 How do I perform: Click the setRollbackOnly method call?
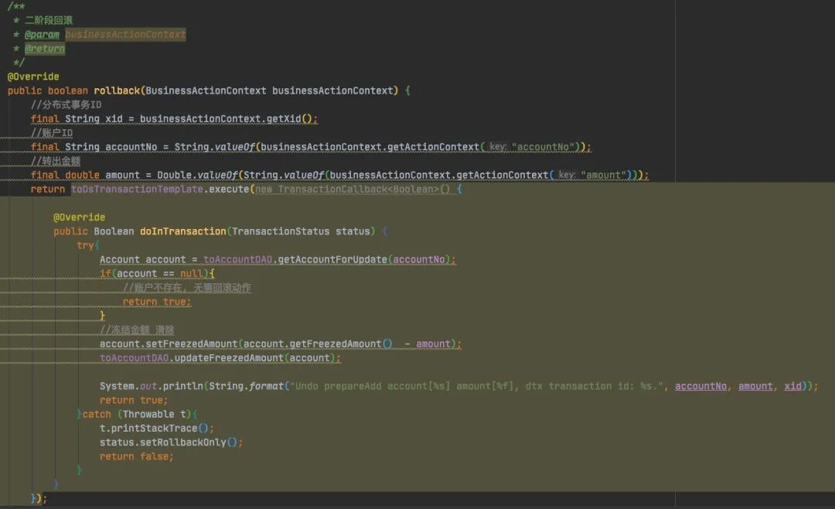182,442
